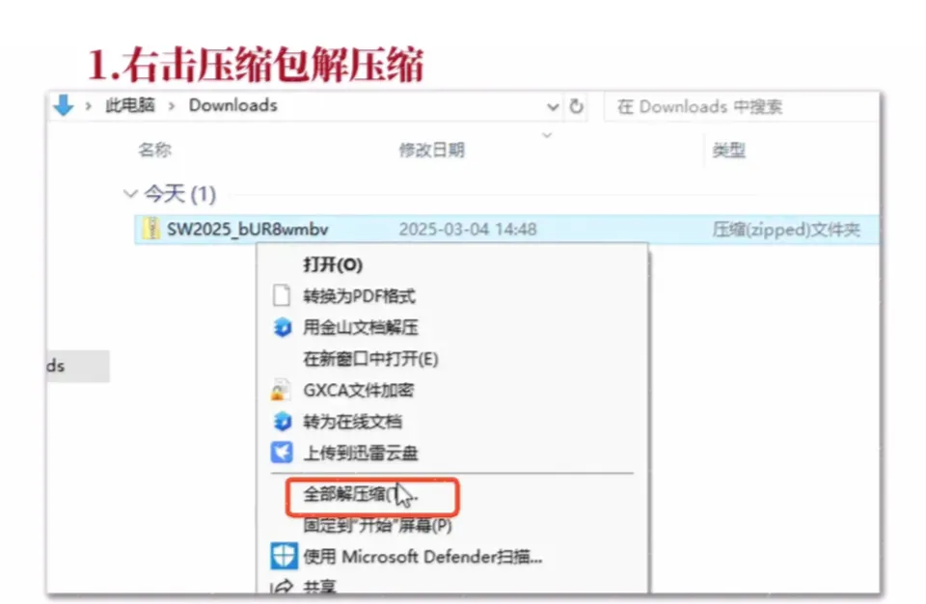
Task: Click the 在 Downloads 中搜索 search field
Action: click(x=741, y=107)
